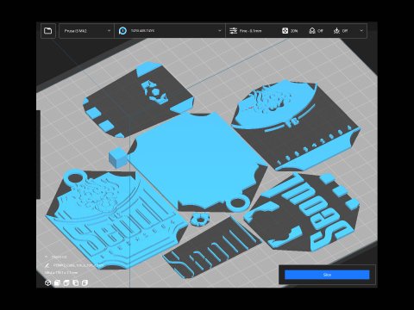The image size is (414, 310).
Task: Click the 20% infill value
Action: click(x=294, y=31)
